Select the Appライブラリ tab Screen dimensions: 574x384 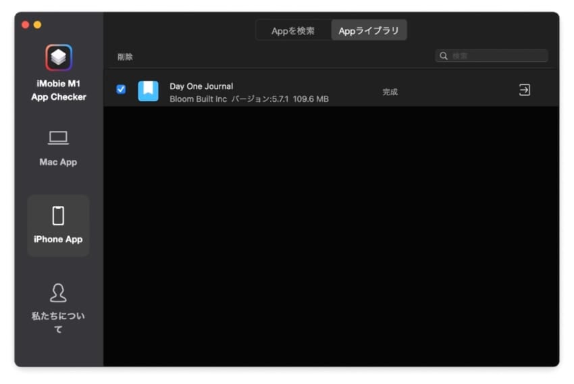369,31
